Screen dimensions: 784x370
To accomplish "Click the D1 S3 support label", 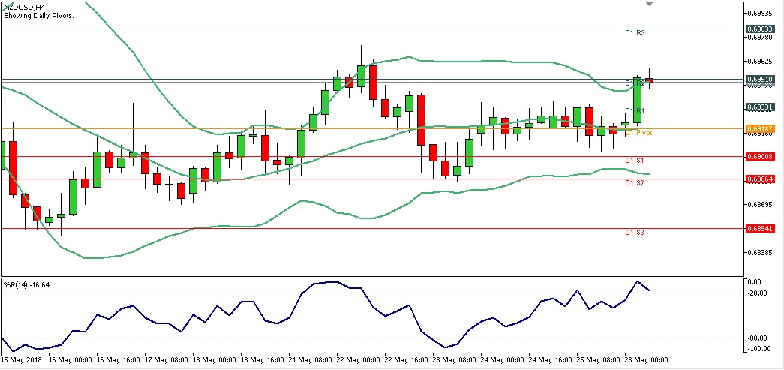I will (x=635, y=233).
